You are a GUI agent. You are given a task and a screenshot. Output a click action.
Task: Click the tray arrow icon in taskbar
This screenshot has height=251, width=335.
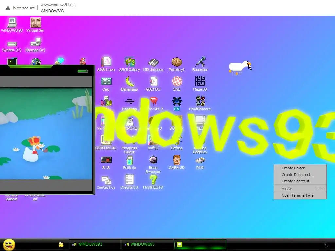pyautogui.click(x=326, y=245)
